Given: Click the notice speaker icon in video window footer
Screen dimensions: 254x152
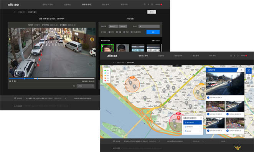Looking at the screenshot, I should 15,98.
